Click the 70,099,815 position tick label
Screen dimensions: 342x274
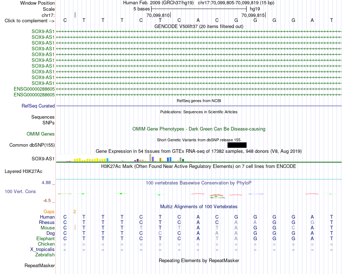click(253, 15)
